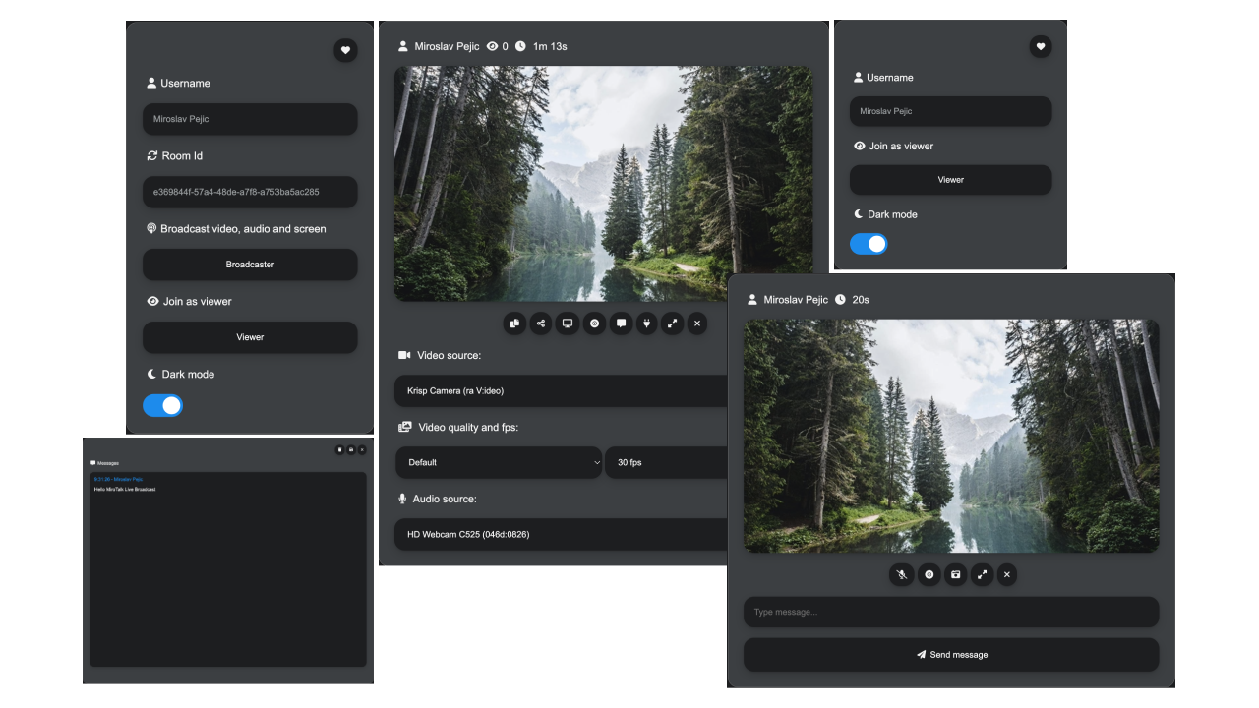Expand broadcaster video to fullscreen
The image size is (1259, 708).
672,323
